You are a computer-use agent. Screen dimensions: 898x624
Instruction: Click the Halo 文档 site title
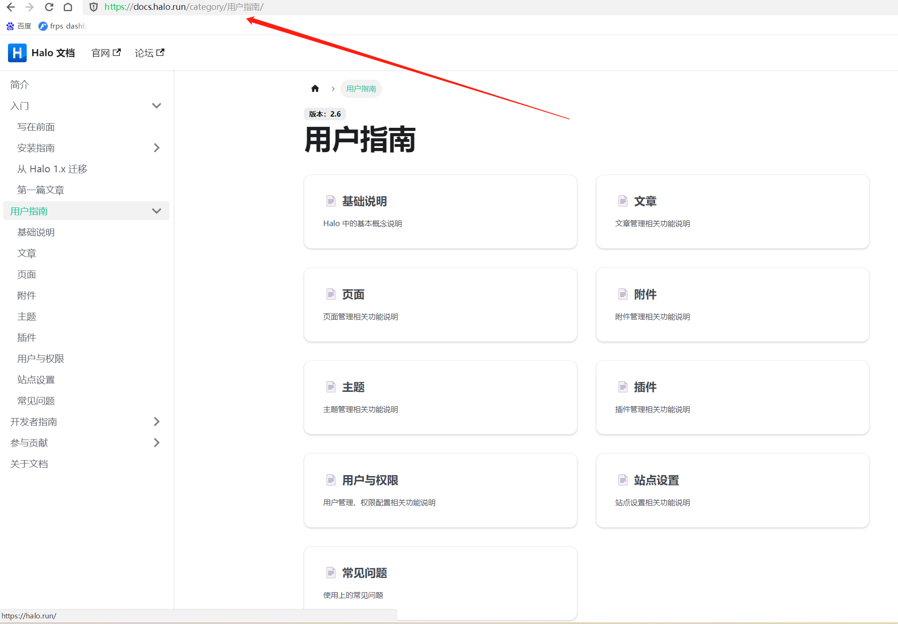53,53
